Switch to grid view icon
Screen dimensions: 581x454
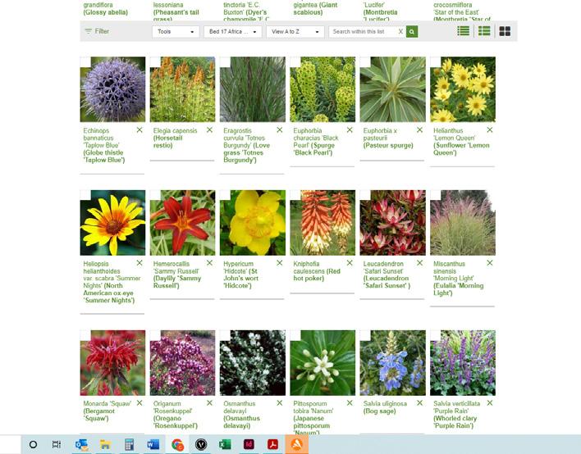click(x=505, y=31)
